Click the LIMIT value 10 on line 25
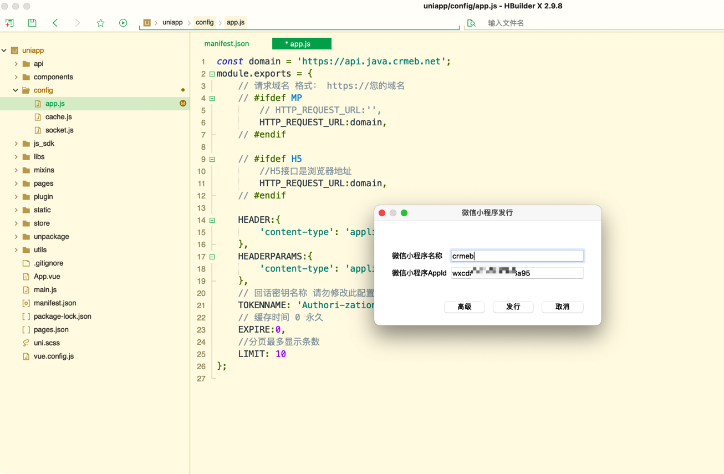This screenshot has width=724, height=474. pyautogui.click(x=281, y=354)
